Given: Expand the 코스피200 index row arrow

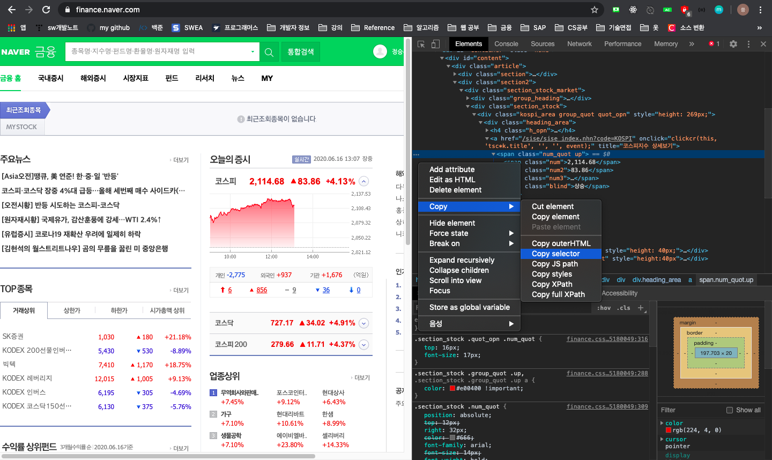Looking at the screenshot, I should [x=363, y=345].
